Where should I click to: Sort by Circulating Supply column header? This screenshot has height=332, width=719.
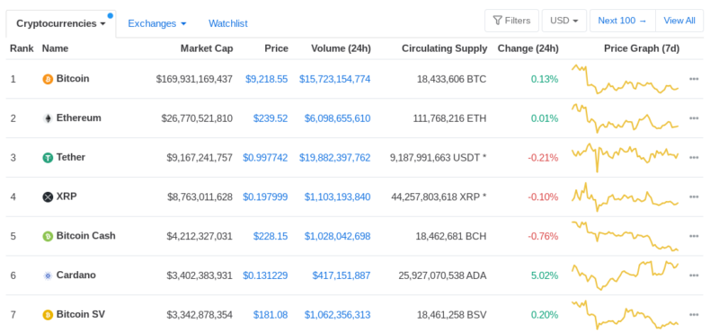click(444, 48)
